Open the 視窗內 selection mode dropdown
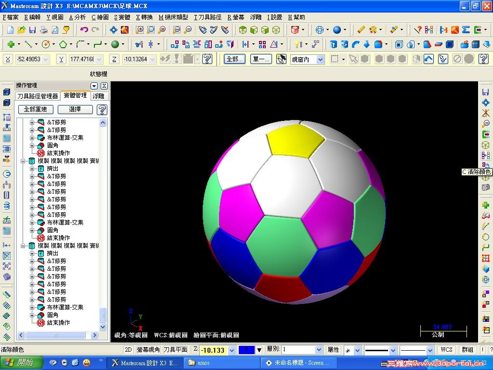Screen dimensions: 493x370 pos(320,59)
